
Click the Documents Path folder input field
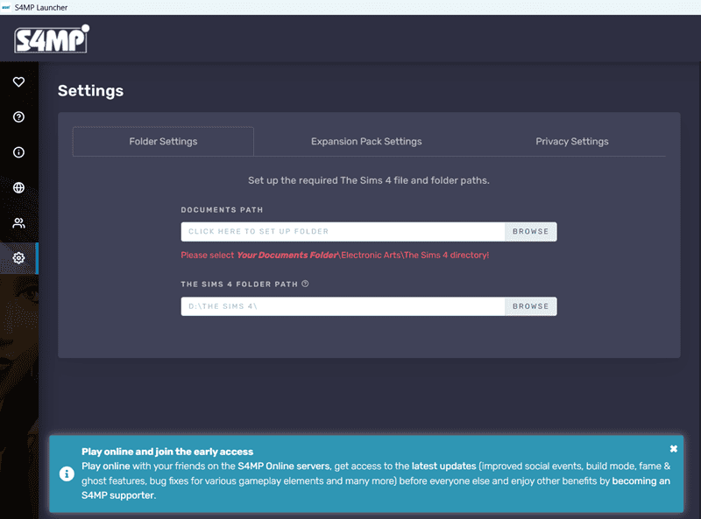coord(343,231)
